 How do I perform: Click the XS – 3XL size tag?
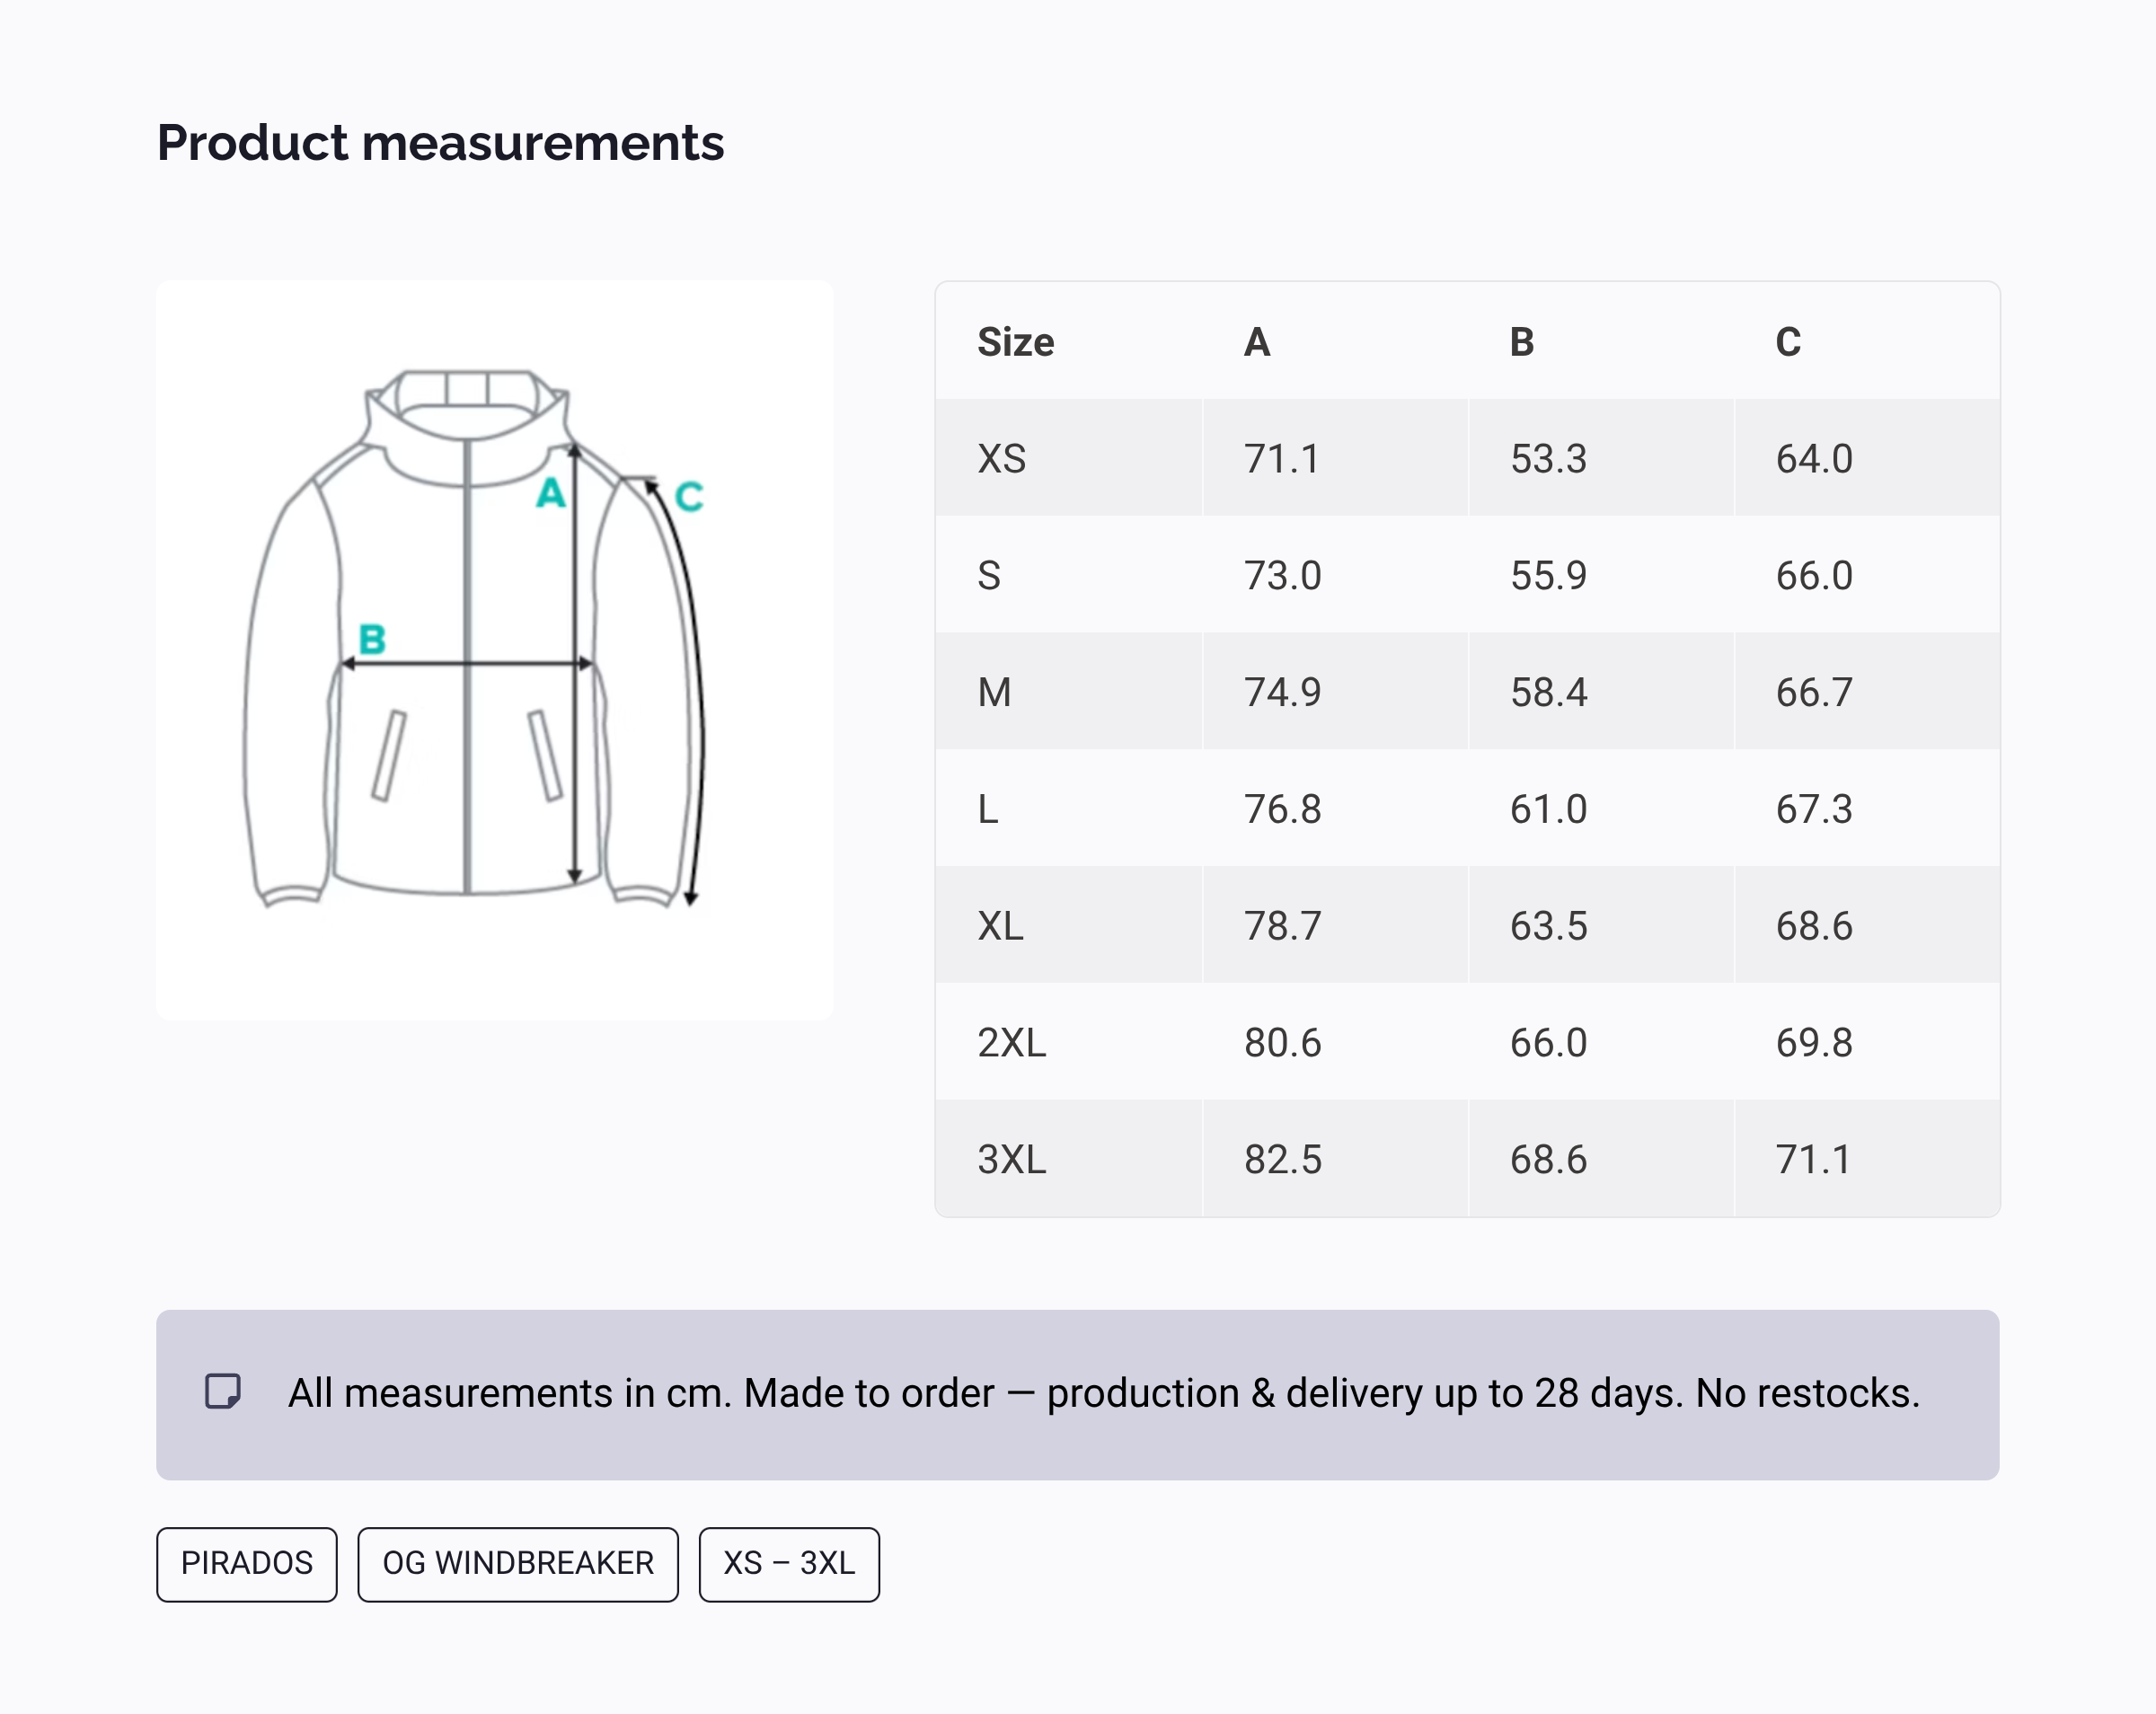[x=788, y=1563]
